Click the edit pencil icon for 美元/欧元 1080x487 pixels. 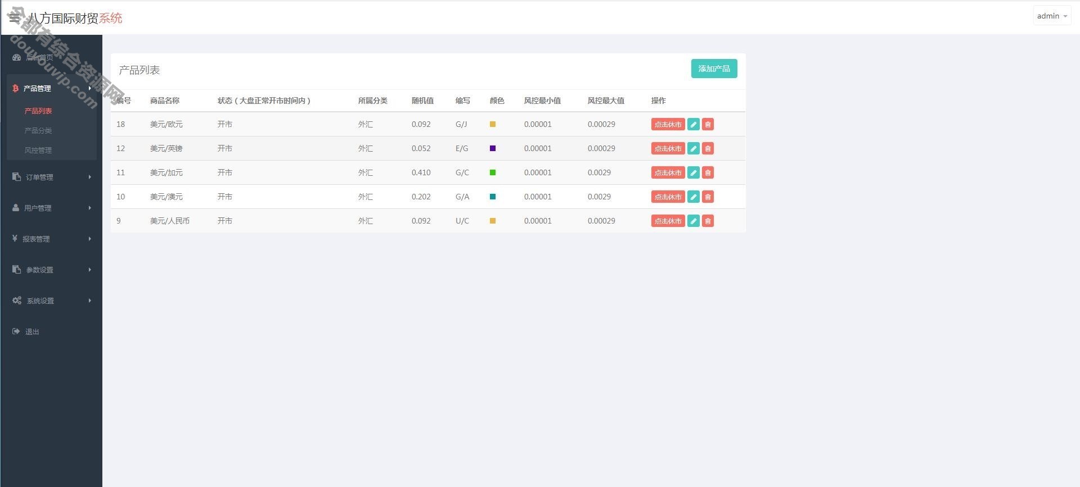[694, 124]
